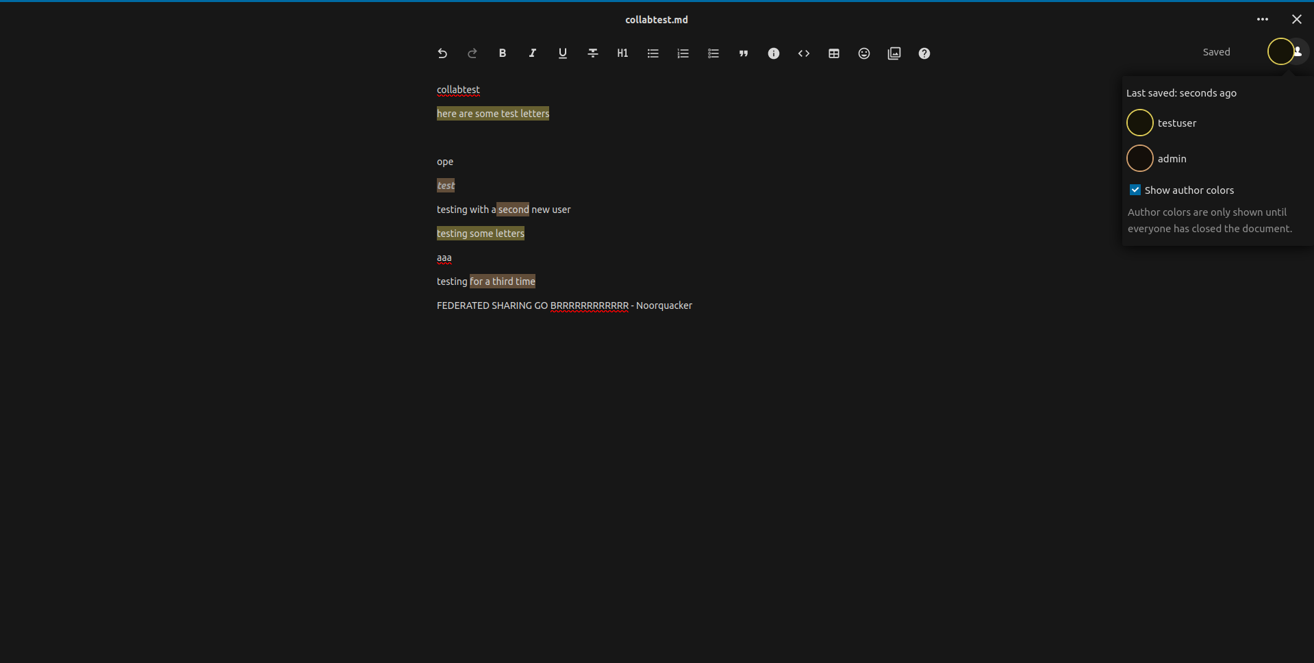Screen dimensions: 1314x663
Task: Open the emoji picker
Action: pos(863,53)
